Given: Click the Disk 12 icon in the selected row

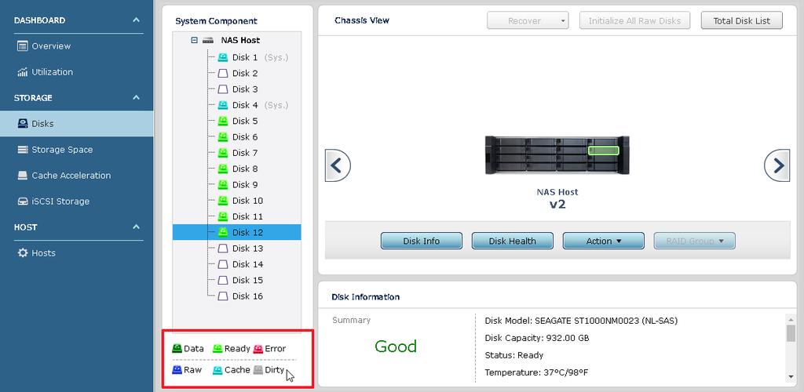Looking at the screenshot, I should pyautogui.click(x=222, y=232).
